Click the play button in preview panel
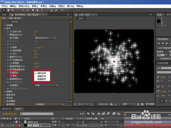 167,43
